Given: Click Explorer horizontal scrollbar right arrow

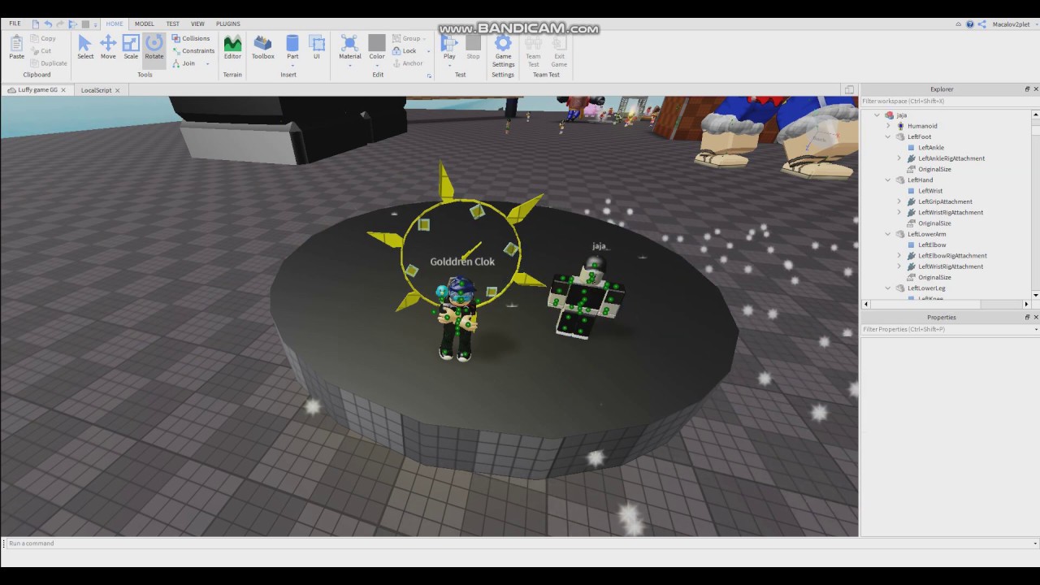Looking at the screenshot, I should [1026, 304].
